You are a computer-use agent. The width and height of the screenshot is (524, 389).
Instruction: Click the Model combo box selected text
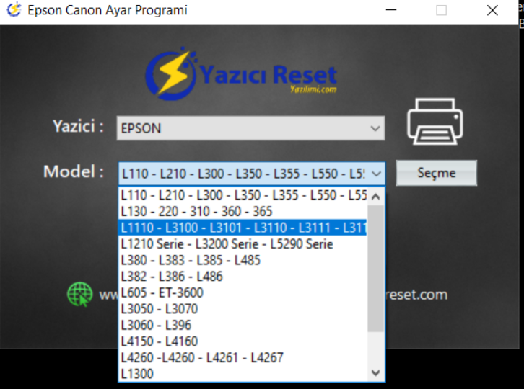point(243,174)
